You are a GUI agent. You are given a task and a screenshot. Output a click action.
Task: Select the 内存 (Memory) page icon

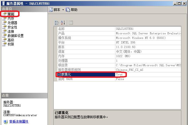pyautogui.click(x=4, y=19)
